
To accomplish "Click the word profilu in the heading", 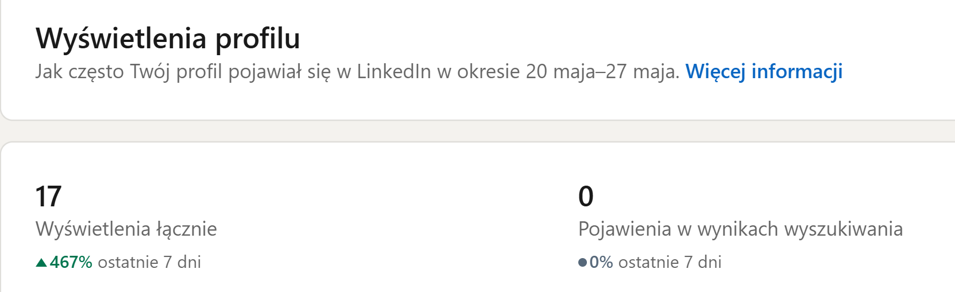I will [258, 39].
